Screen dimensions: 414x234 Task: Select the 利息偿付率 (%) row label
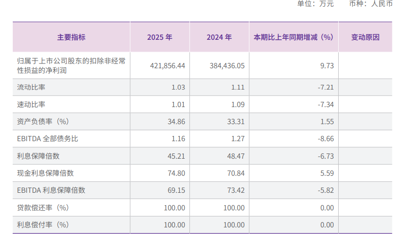coord(43,225)
